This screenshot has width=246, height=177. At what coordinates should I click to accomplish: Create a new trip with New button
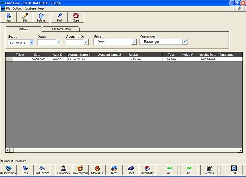[x=9, y=17]
